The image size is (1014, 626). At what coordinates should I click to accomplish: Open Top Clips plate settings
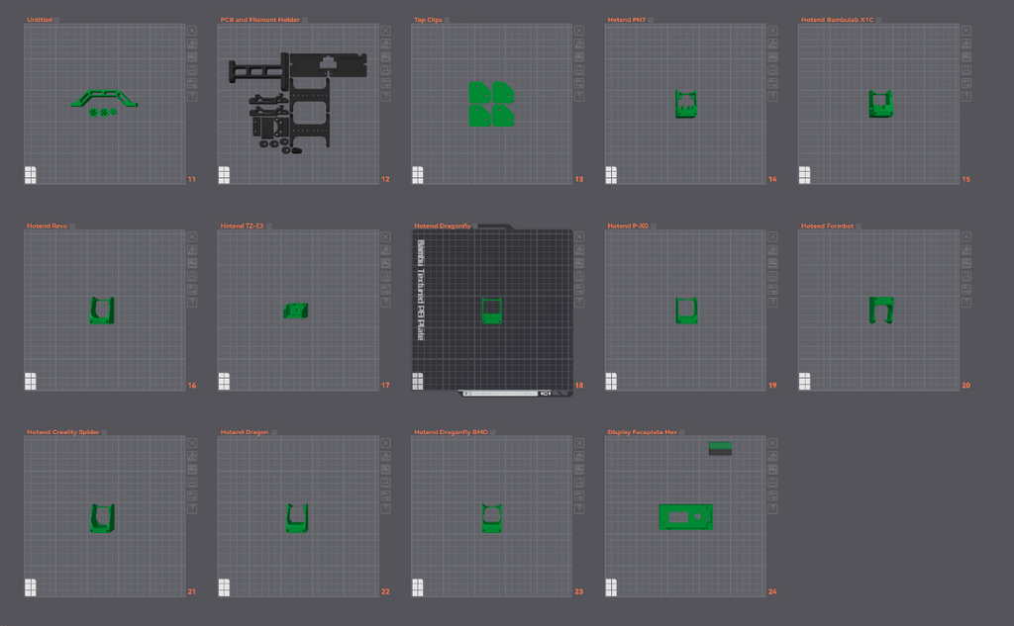[x=579, y=83]
